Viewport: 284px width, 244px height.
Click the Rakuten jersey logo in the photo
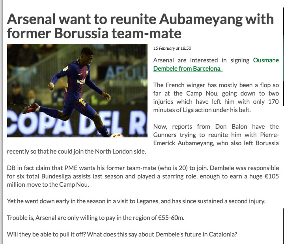80,81
